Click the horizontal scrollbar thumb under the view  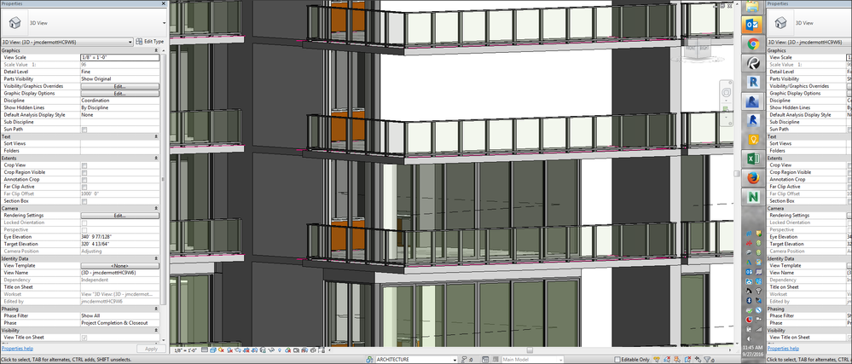pyautogui.click(x=530, y=350)
